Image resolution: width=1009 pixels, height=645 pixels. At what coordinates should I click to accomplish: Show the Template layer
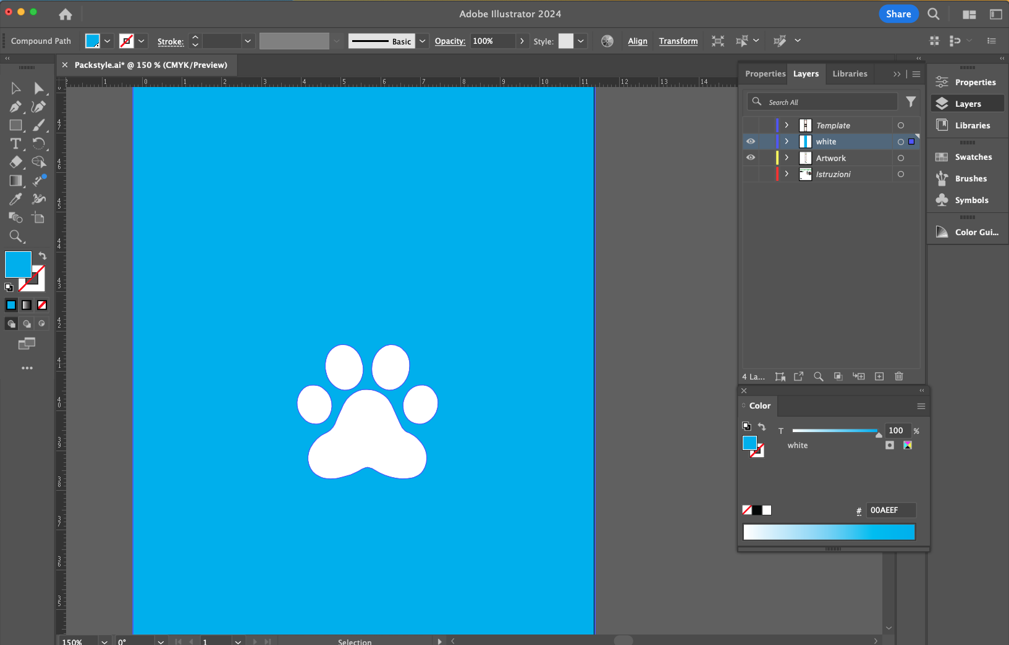click(x=751, y=125)
